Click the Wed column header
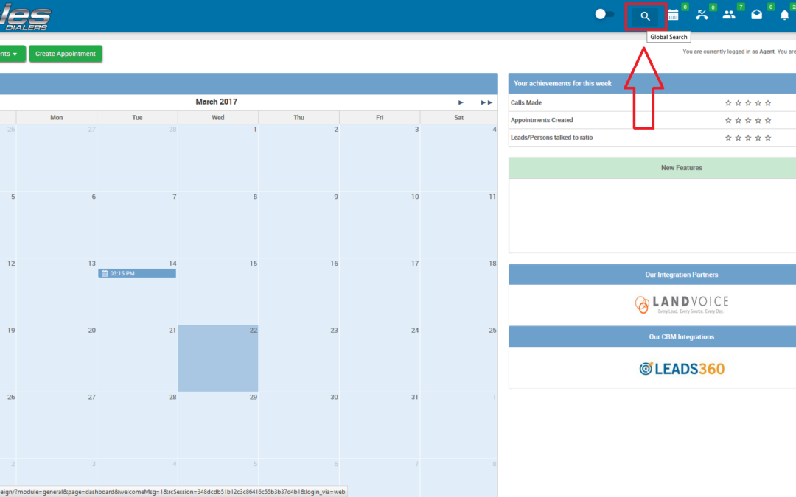This screenshot has height=497, width=796. point(217,118)
